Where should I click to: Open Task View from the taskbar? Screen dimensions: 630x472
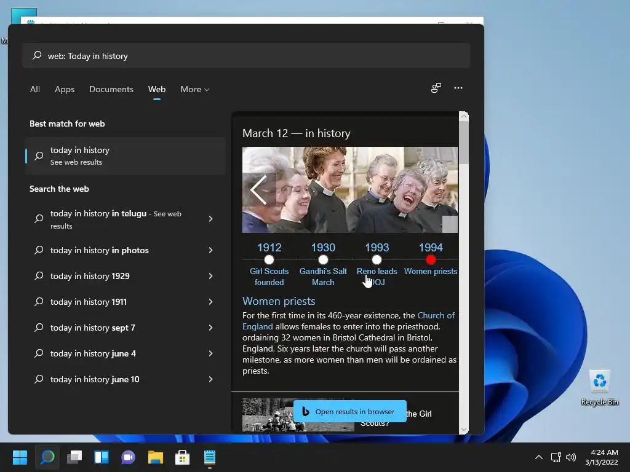[74, 457]
